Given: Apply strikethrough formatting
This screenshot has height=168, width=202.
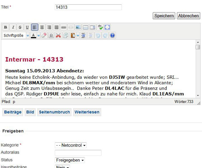Looking at the screenshot, I should [x=20, y=27].
